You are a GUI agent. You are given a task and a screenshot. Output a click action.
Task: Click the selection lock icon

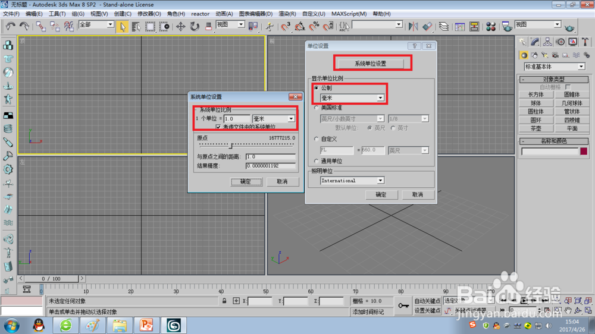click(x=224, y=301)
